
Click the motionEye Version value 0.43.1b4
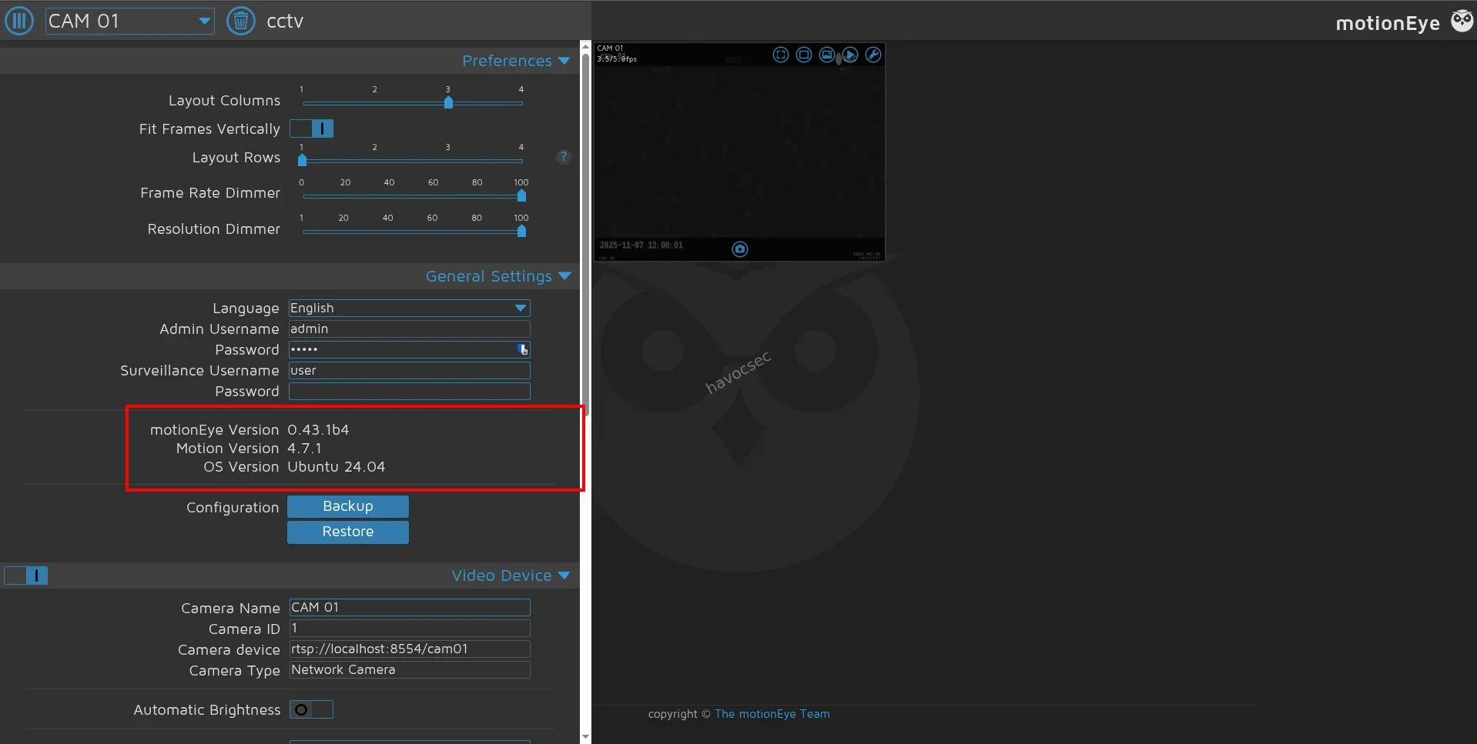(x=318, y=430)
